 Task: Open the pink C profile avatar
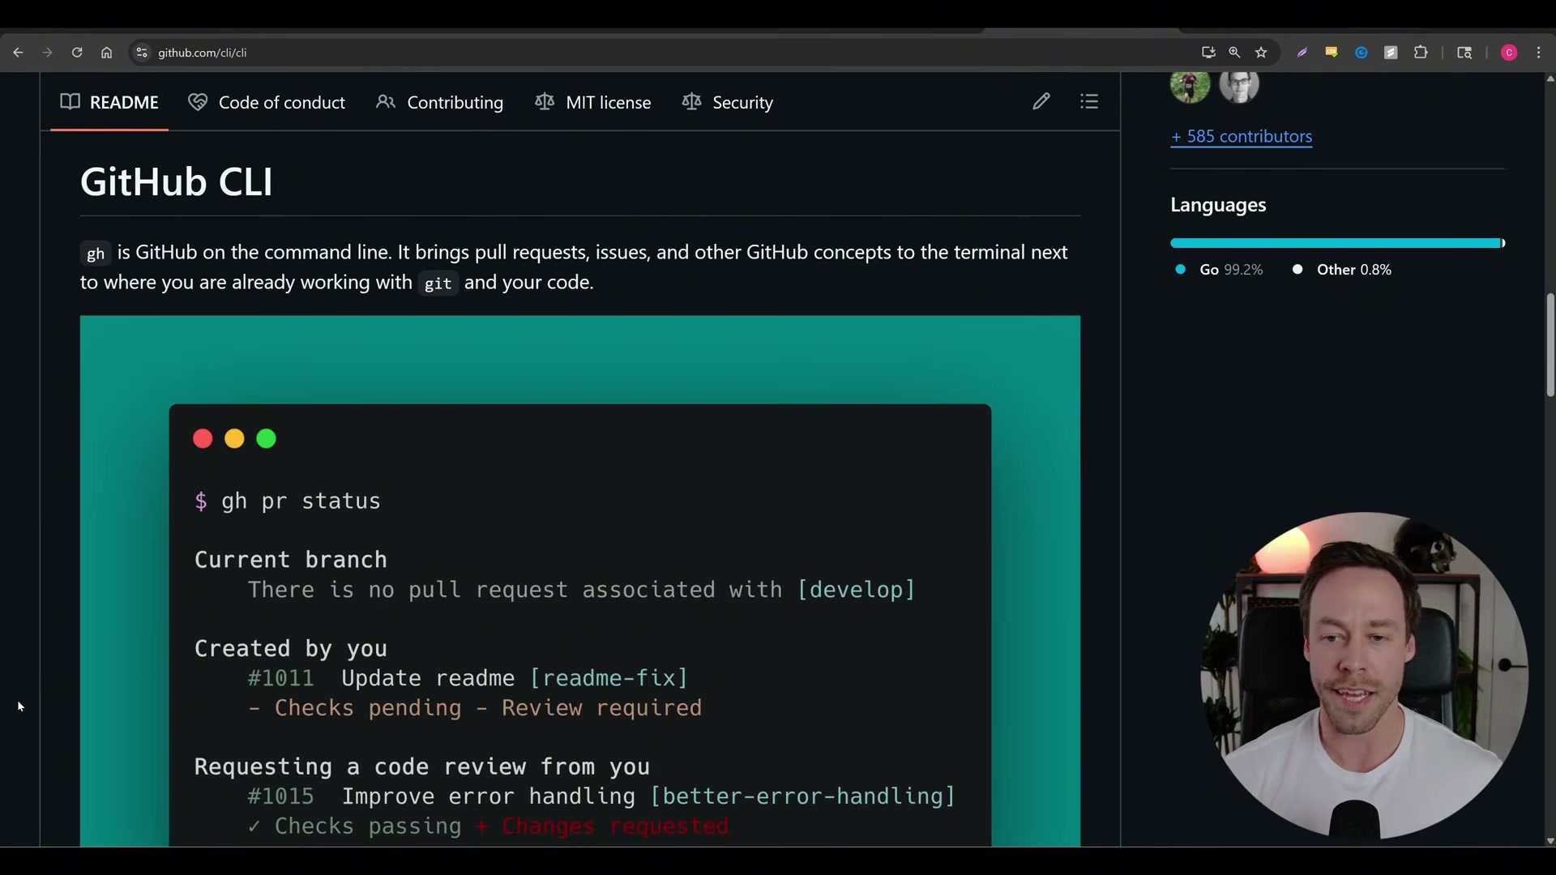pos(1509,53)
